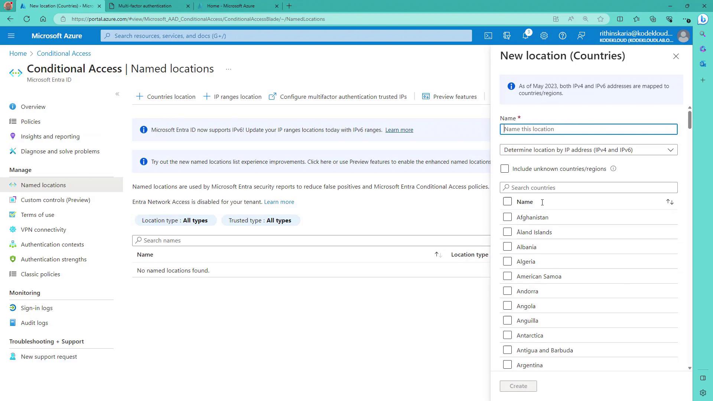Expand Determine location by IP address dropdown
Screen dimensions: 713x401
click(588, 150)
